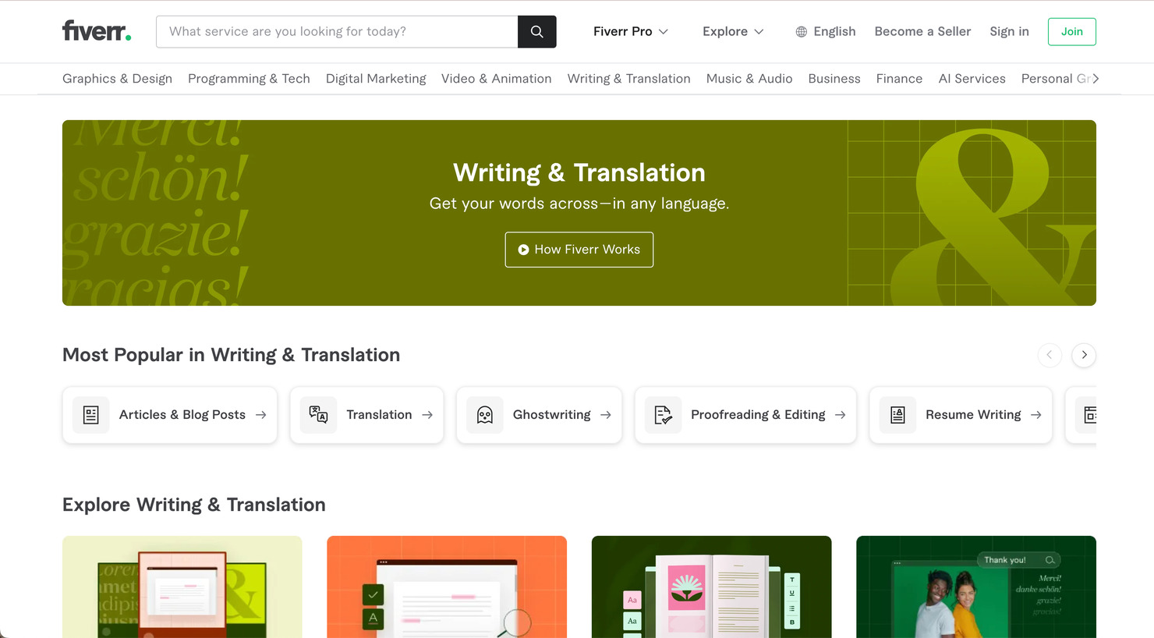Expand the Explore dropdown

click(x=733, y=31)
